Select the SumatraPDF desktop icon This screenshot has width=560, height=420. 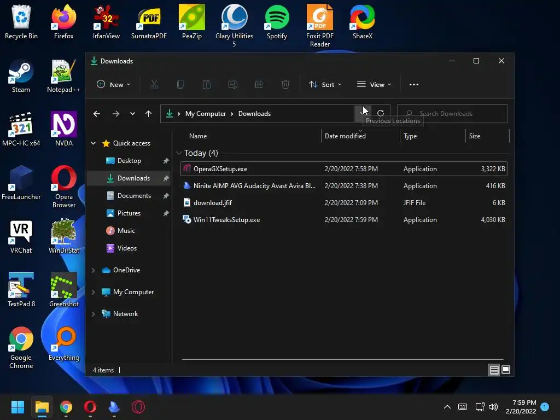click(x=149, y=22)
